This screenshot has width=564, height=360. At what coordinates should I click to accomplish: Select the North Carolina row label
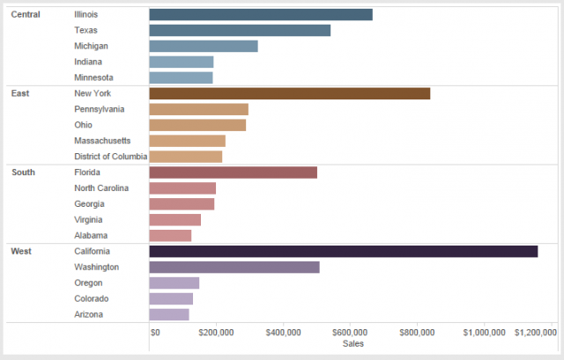tap(101, 188)
